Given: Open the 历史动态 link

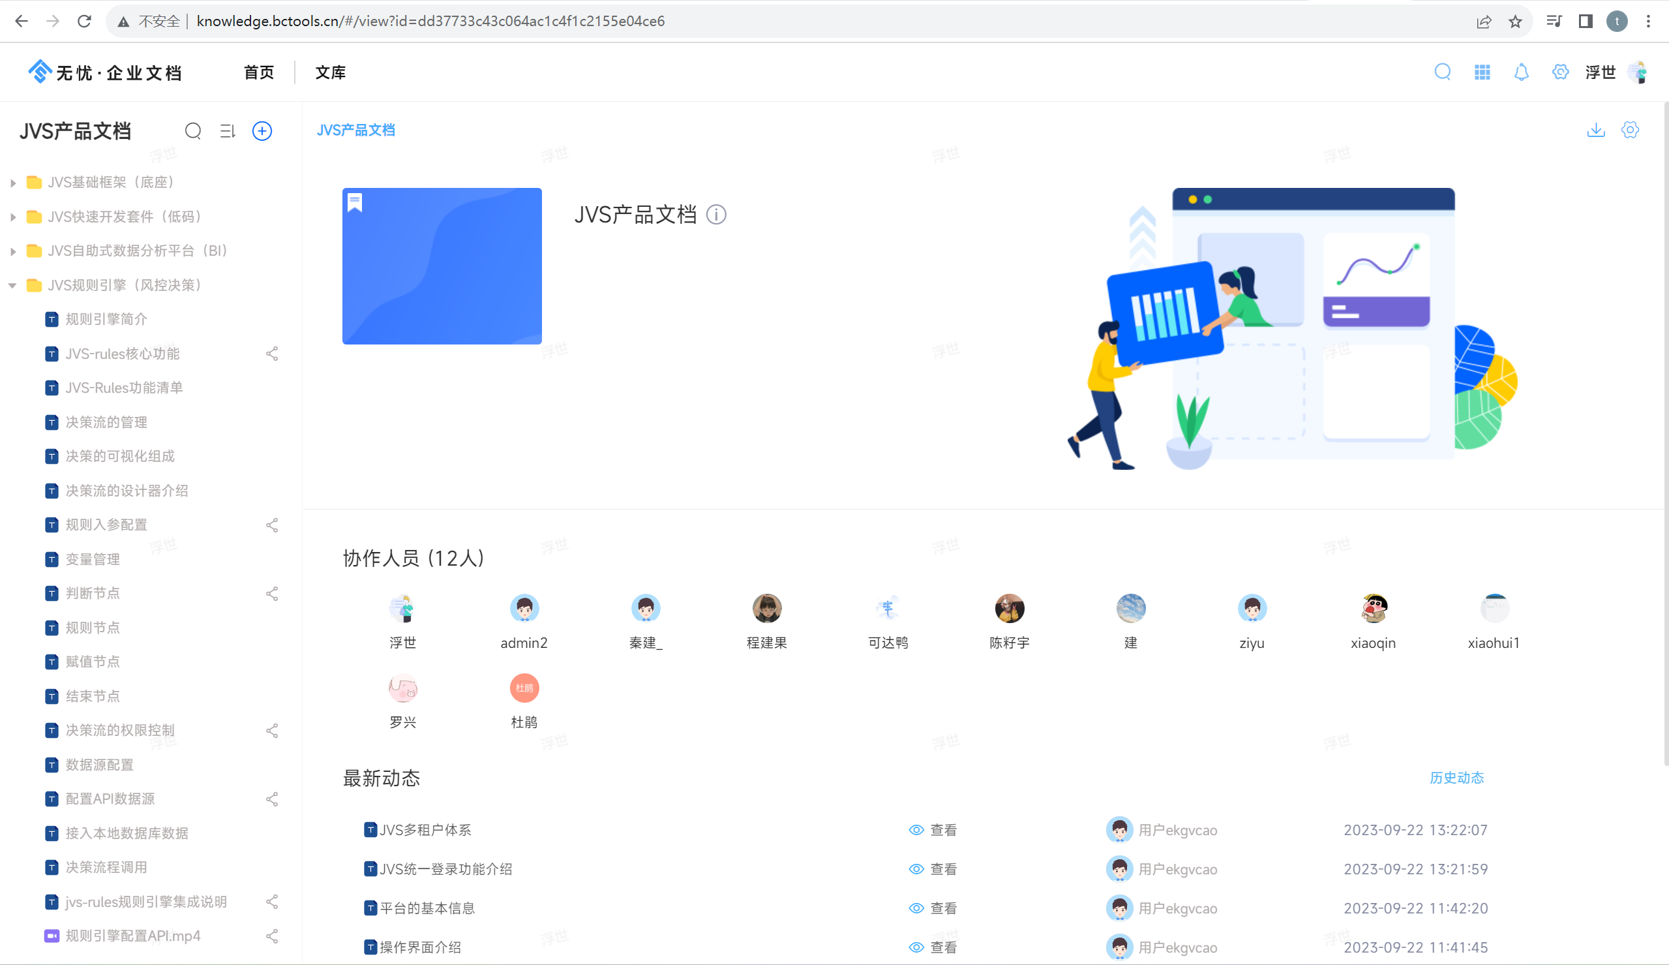Looking at the screenshot, I should pos(1456,778).
